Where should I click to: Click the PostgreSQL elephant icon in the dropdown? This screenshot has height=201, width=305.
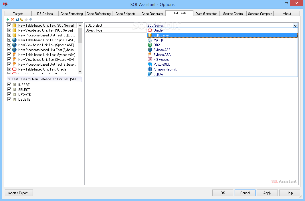tap(150, 64)
